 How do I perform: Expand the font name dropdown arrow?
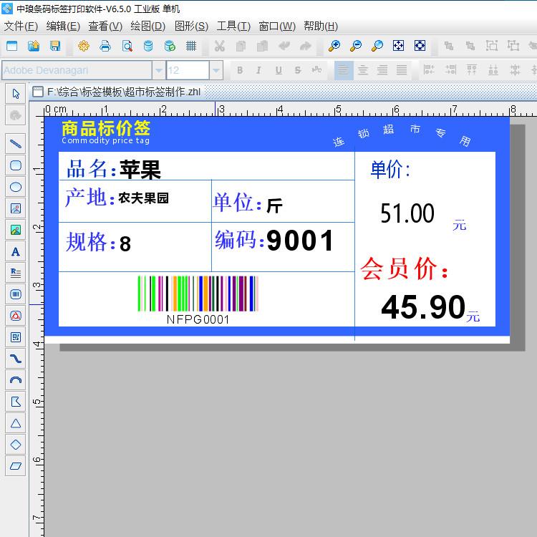pos(158,70)
